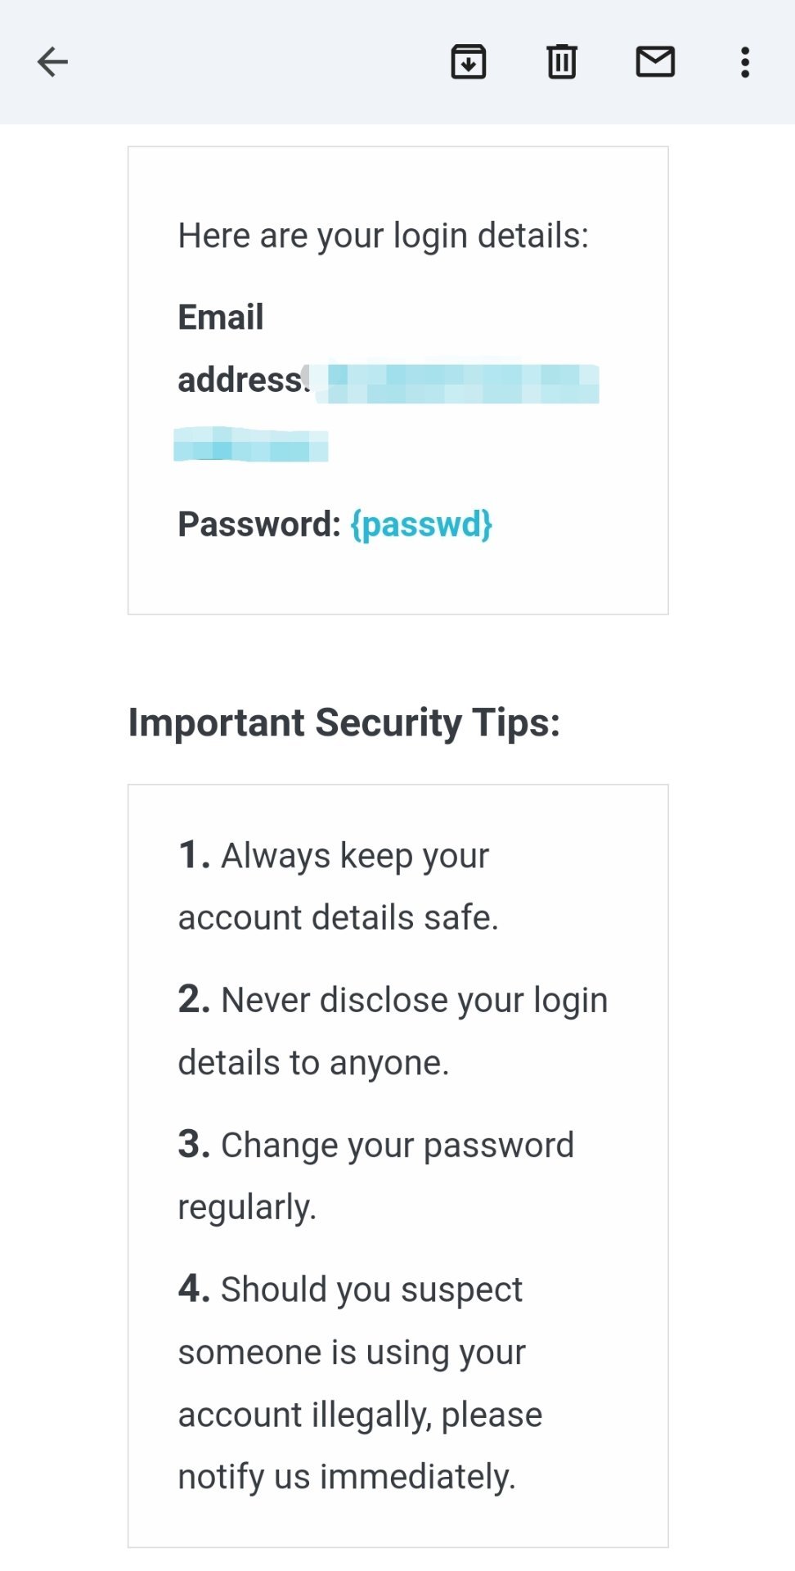Click the 'Important Security Tips:' heading
The image size is (795, 1571).
pyautogui.click(x=344, y=722)
